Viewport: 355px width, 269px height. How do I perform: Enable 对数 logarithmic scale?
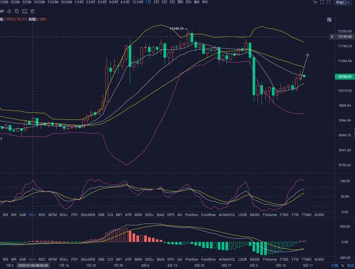click(x=335, y=266)
